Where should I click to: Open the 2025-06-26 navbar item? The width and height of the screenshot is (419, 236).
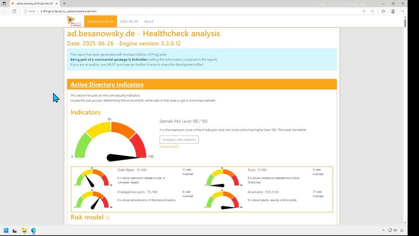point(129,21)
